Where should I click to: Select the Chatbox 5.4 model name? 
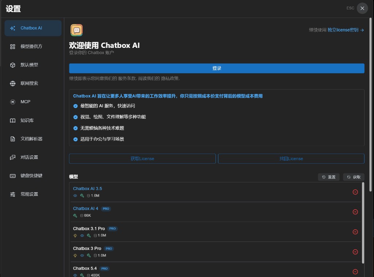[85, 268]
